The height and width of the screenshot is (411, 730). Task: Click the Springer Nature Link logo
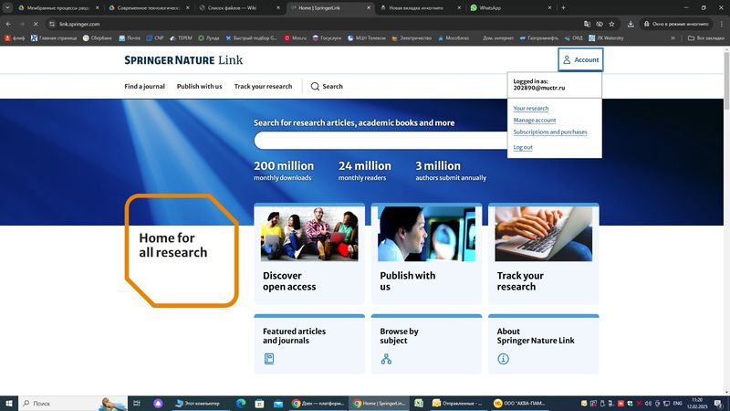point(183,60)
